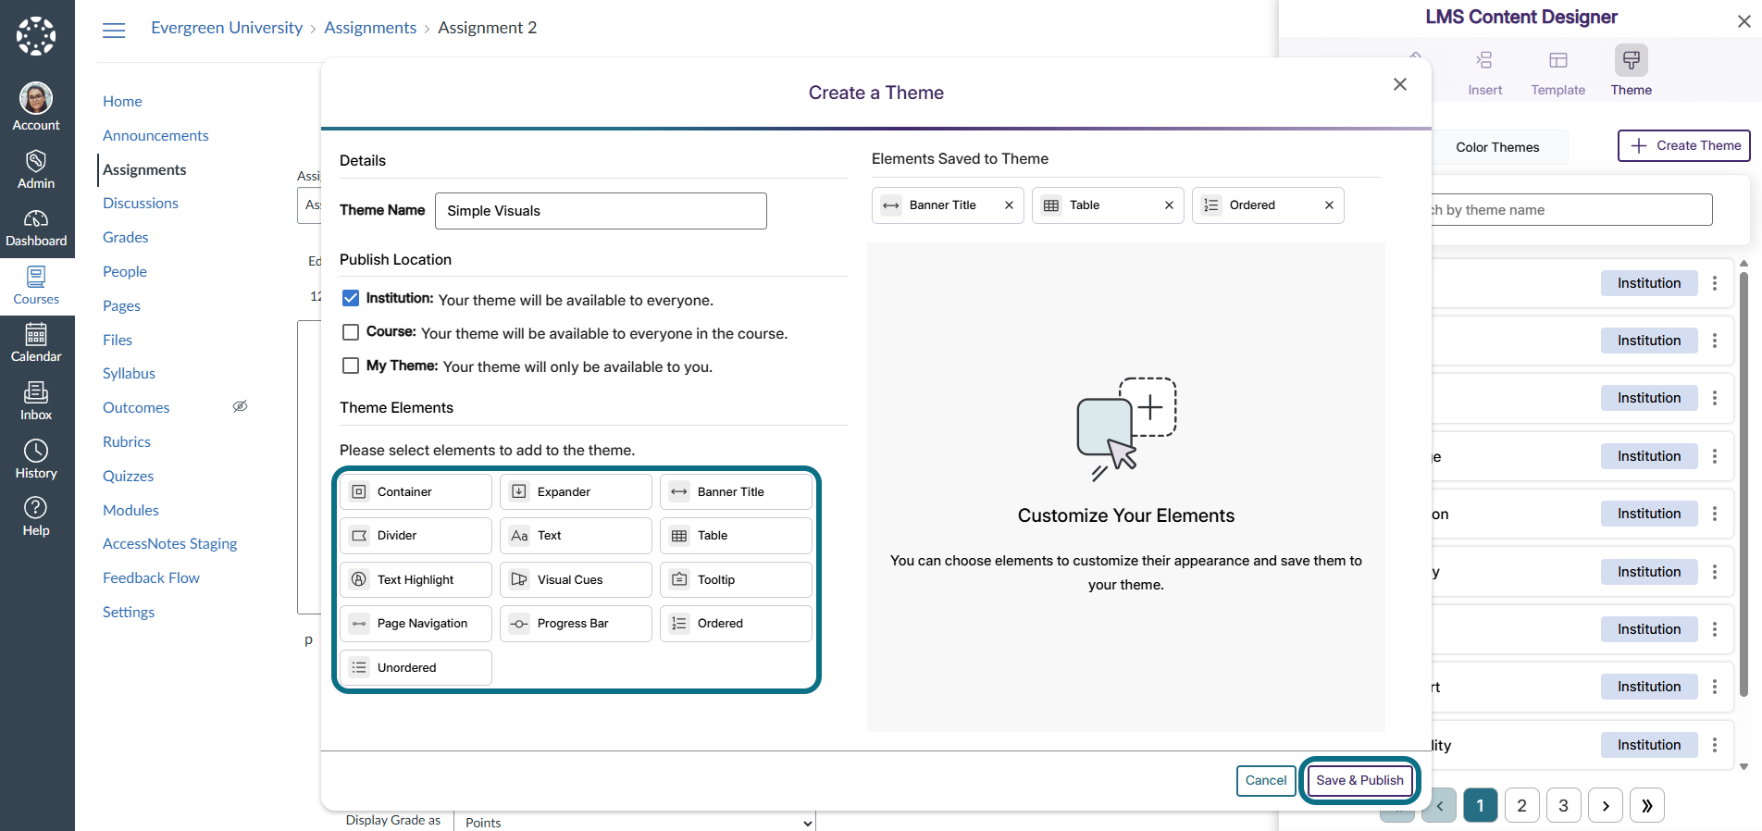Add the Tooltip element to theme
1762x831 pixels.
[x=736, y=579]
